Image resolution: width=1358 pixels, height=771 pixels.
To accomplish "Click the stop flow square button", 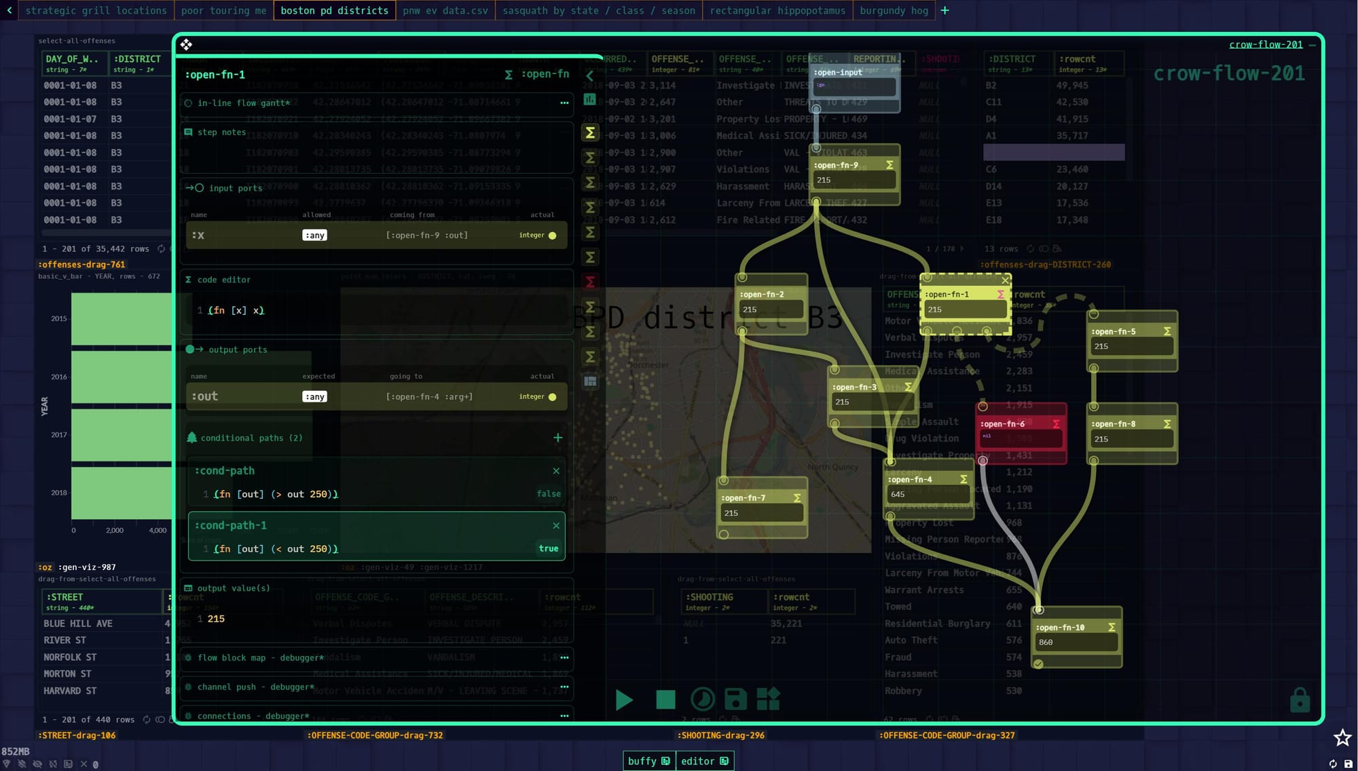I will pyautogui.click(x=665, y=699).
